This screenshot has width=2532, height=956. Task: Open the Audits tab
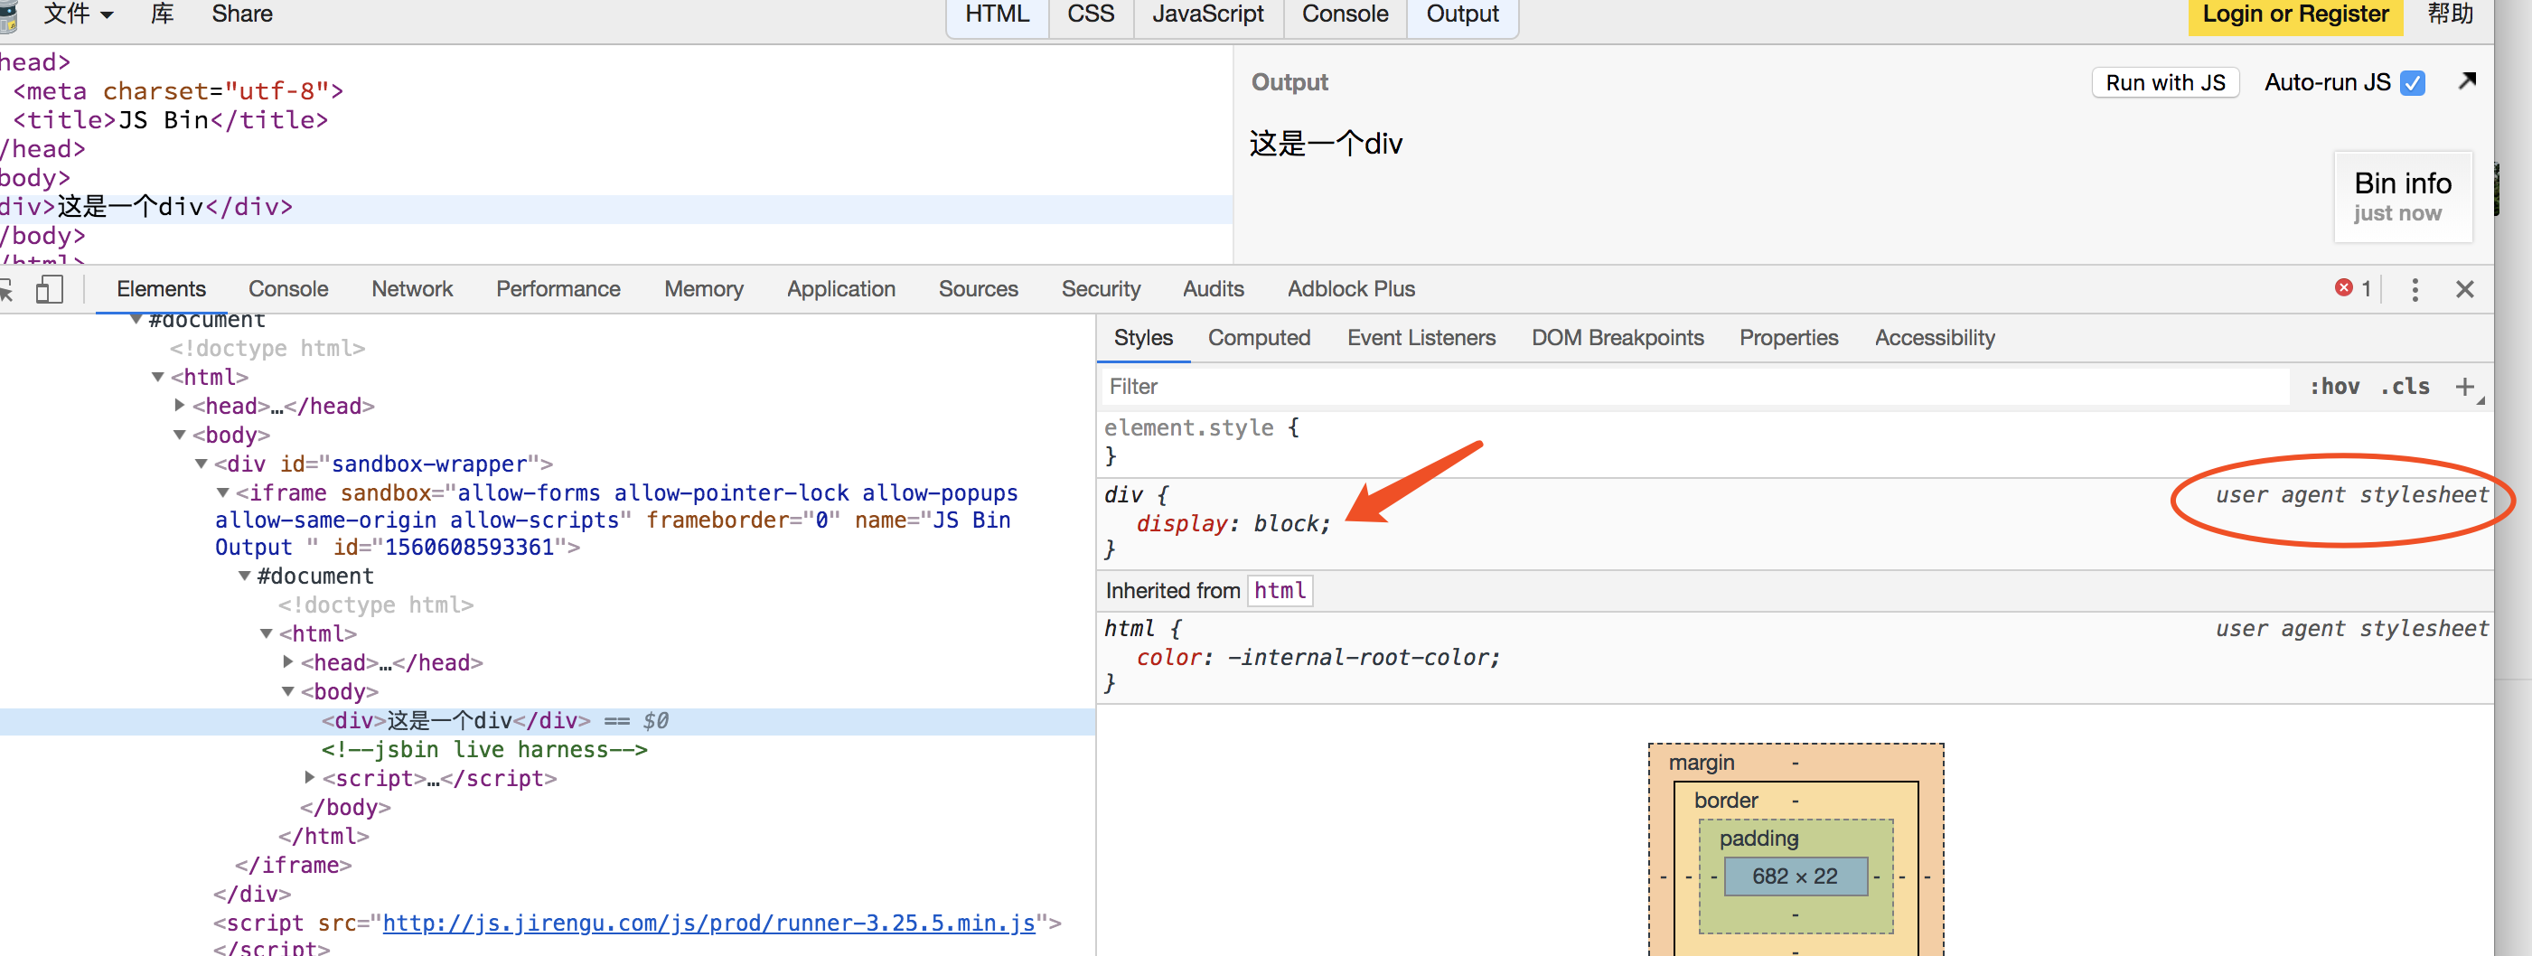coord(1213,289)
